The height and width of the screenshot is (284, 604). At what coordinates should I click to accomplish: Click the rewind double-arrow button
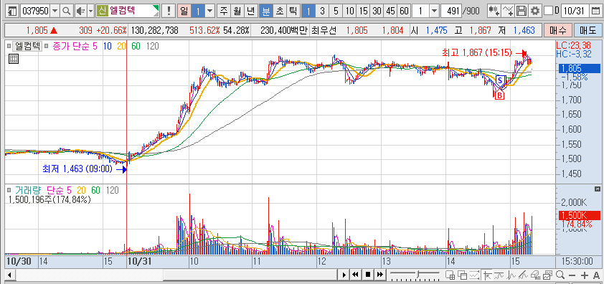[355, 275]
